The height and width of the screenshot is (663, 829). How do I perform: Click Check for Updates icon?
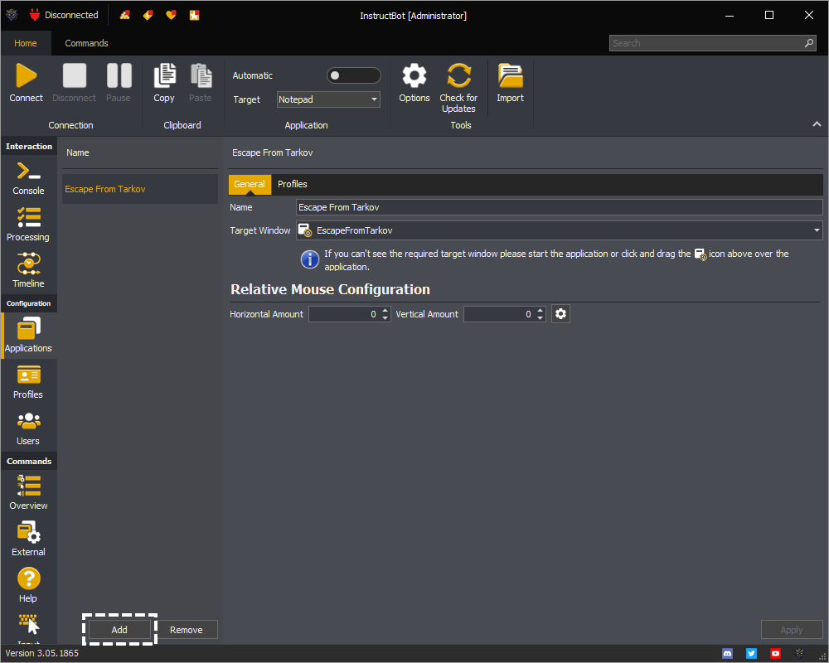(x=458, y=76)
